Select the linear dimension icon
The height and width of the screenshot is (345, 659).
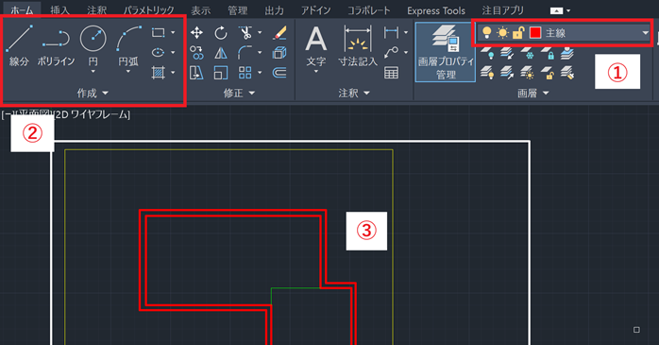coord(391,32)
